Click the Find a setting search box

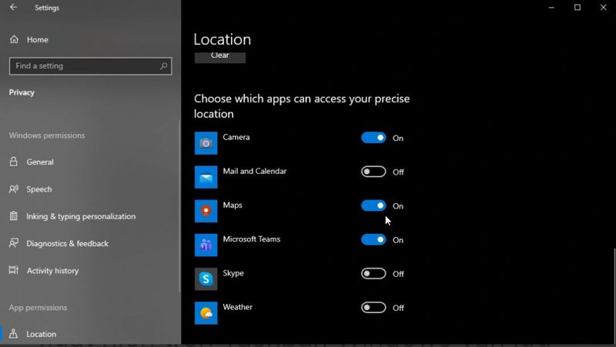(90, 66)
